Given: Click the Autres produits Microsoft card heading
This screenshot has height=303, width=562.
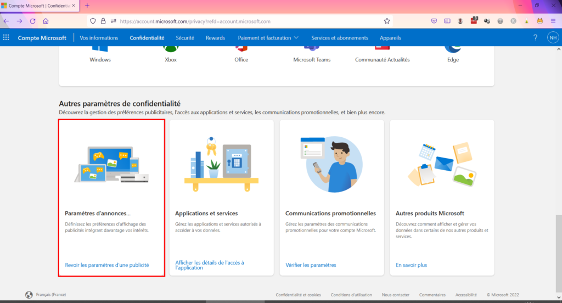Looking at the screenshot, I should pos(430,213).
